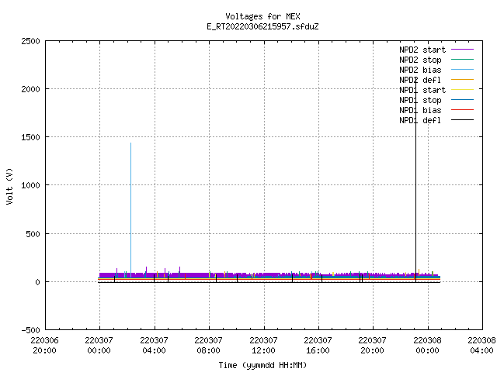Screen dimensions: 497x372
Task: Click the black NPD1 defl legend line
Action: pyautogui.click(x=463, y=120)
